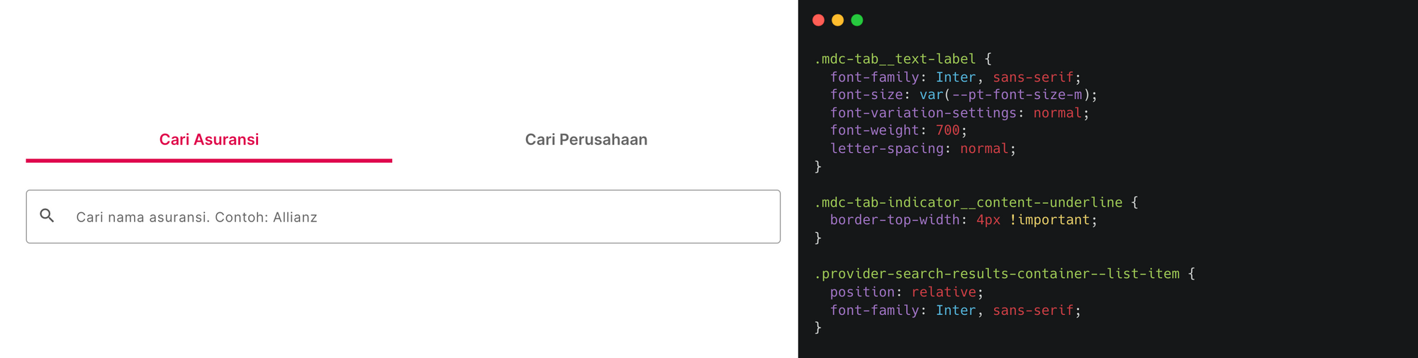Click the border-top-width property name
This screenshot has height=358, width=1418.
tap(895, 220)
